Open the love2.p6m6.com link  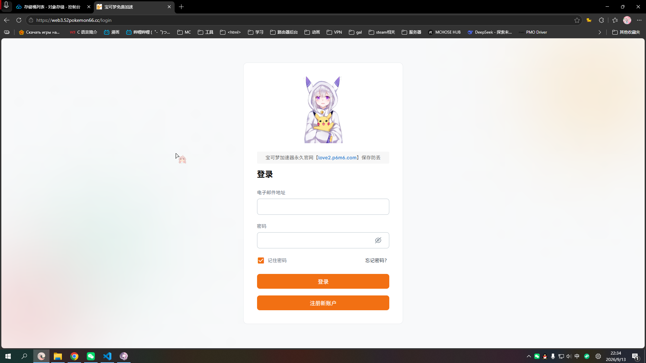click(x=337, y=158)
